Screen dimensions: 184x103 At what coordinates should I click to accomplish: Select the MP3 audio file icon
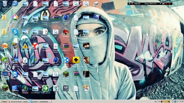click(x=25, y=60)
